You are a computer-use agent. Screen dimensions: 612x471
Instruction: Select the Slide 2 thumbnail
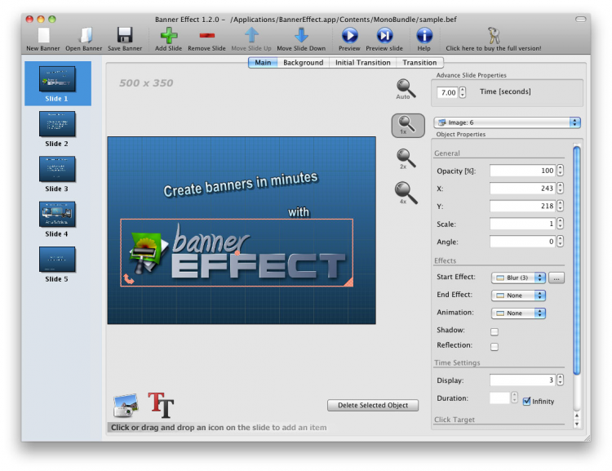[x=57, y=124]
